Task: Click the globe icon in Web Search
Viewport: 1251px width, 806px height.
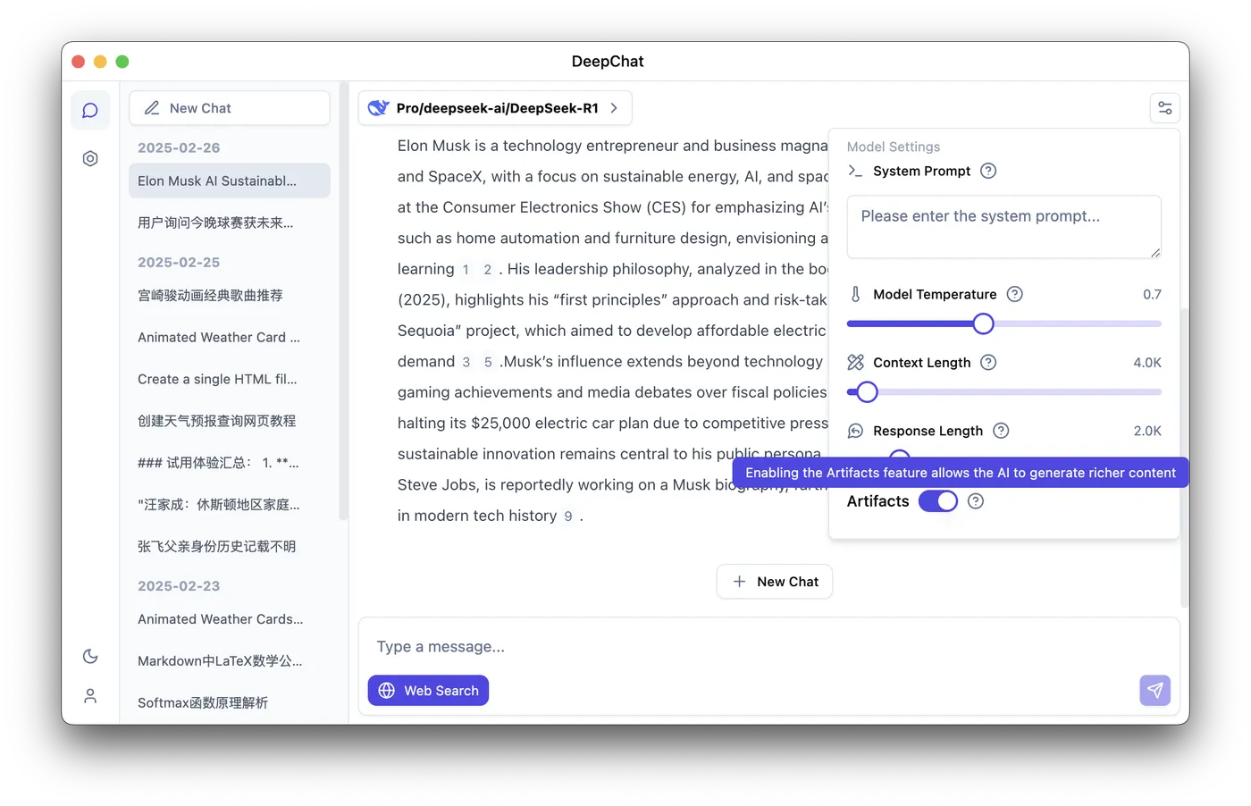Action: (x=387, y=690)
